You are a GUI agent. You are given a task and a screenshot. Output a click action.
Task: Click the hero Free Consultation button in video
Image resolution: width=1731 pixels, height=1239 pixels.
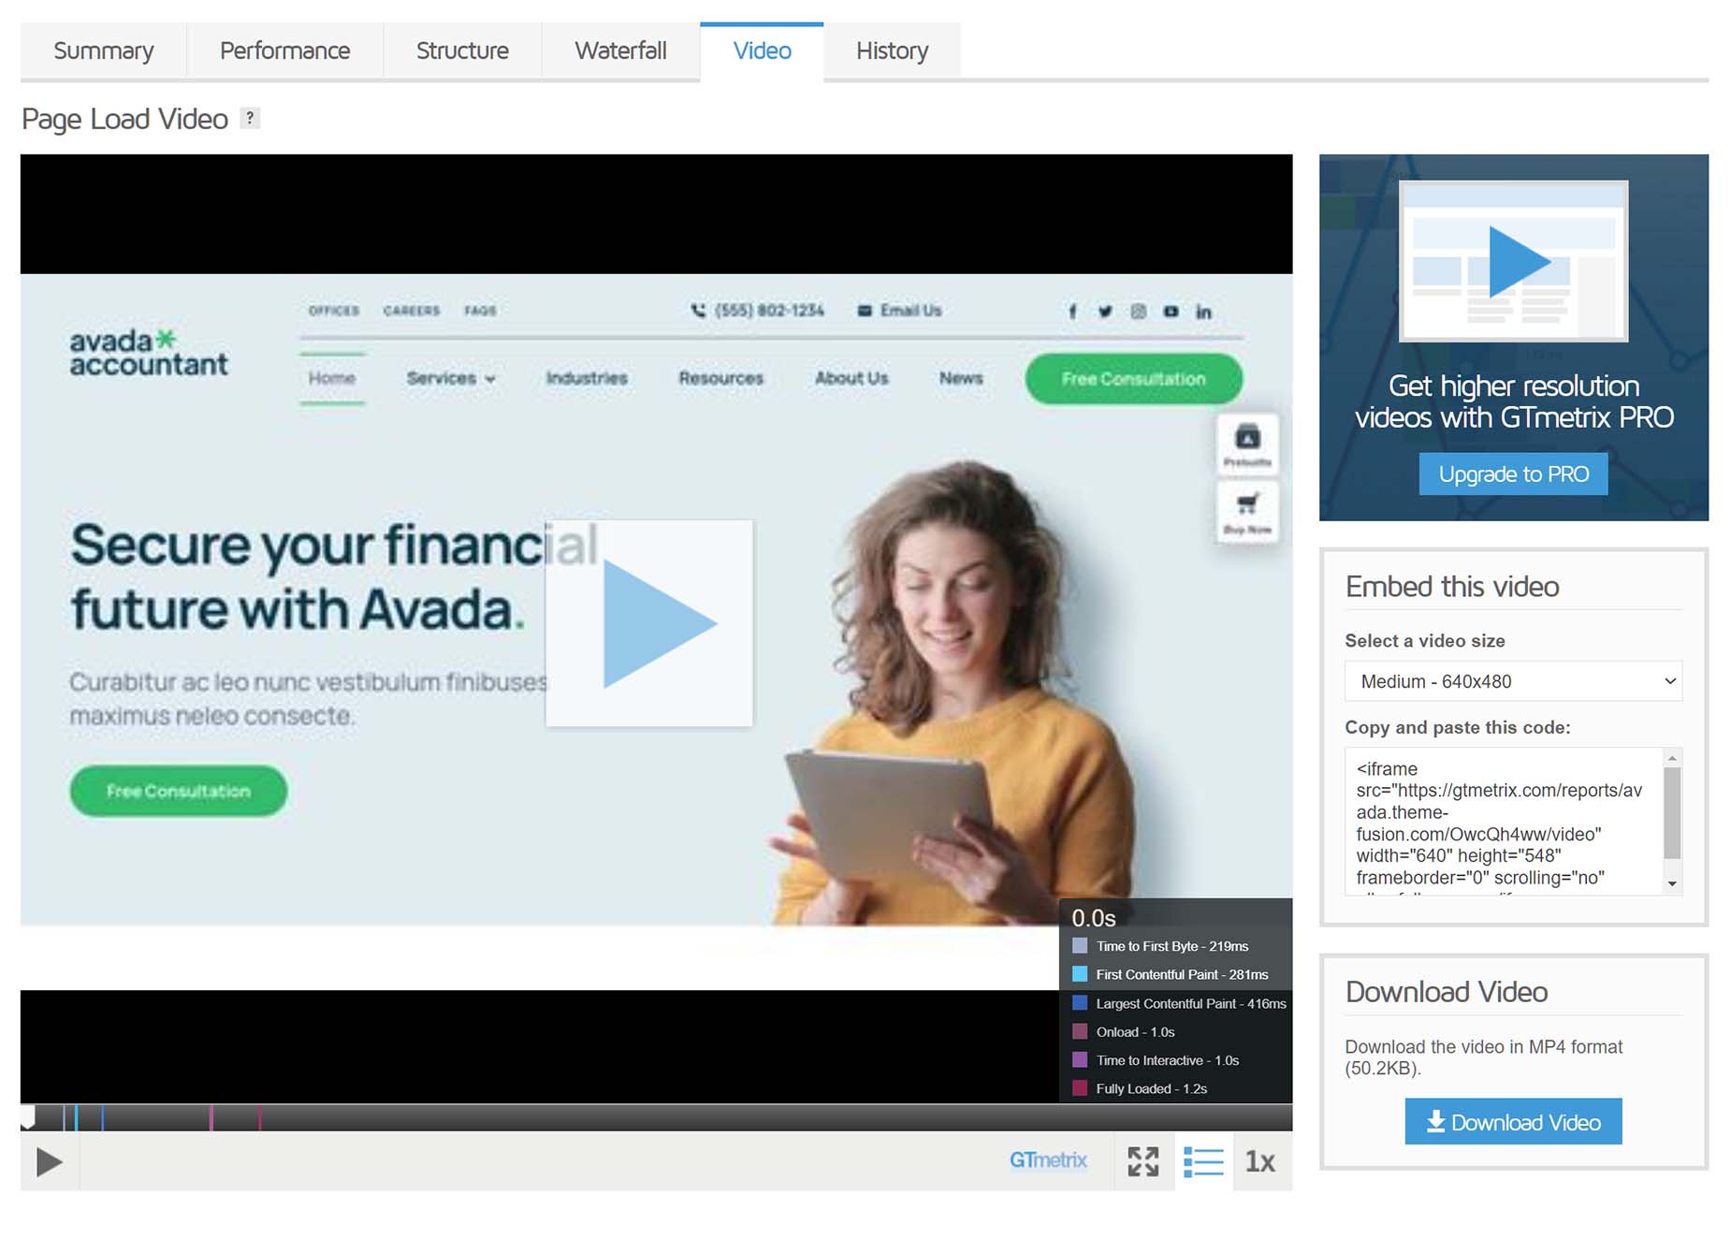coord(178,792)
